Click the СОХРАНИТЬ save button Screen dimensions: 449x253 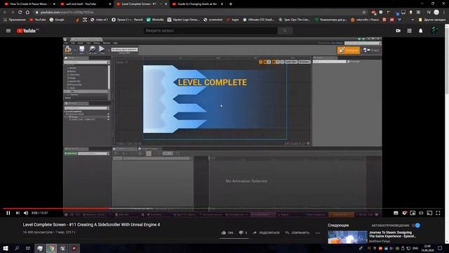coord(297,233)
